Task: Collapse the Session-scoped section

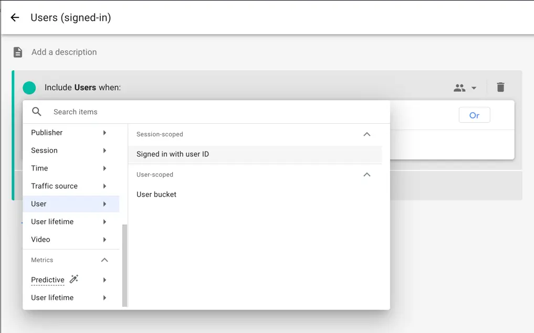Action: (367, 134)
